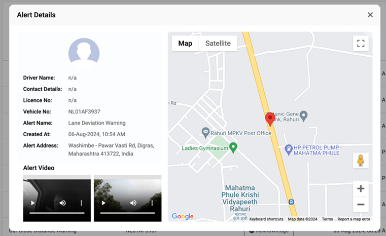Mute the first alert video
Viewport: 386px width, 236px height.
coord(62,203)
